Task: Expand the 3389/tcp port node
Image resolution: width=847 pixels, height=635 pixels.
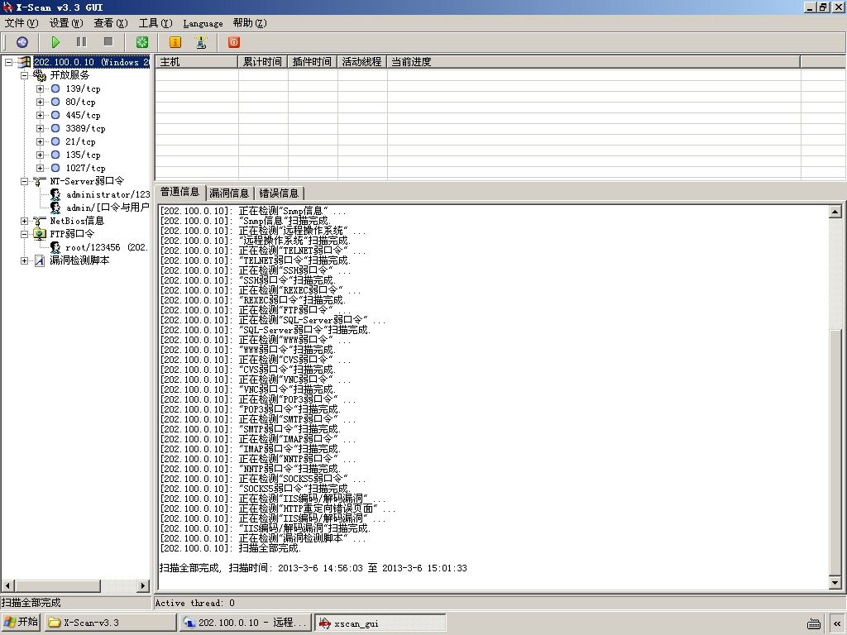Action: pos(40,128)
